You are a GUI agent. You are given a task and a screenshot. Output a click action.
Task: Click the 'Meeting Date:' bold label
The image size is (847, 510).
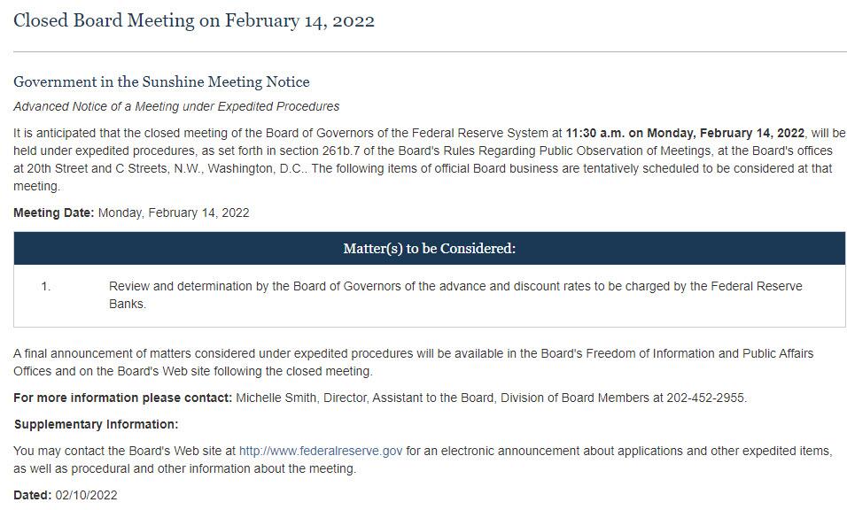coord(53,212)
